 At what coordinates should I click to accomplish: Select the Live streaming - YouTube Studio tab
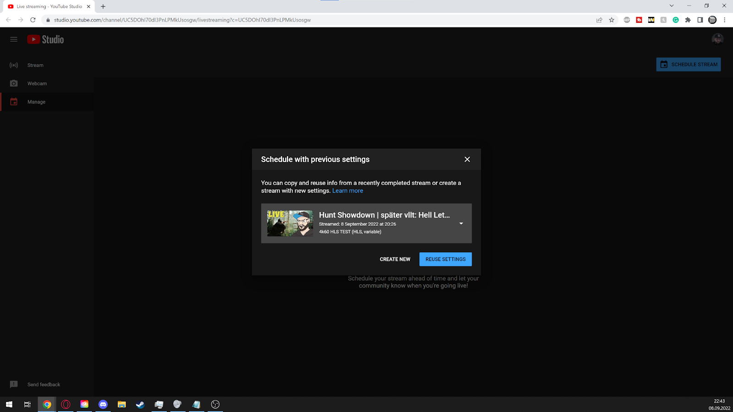tap(49, 6)
